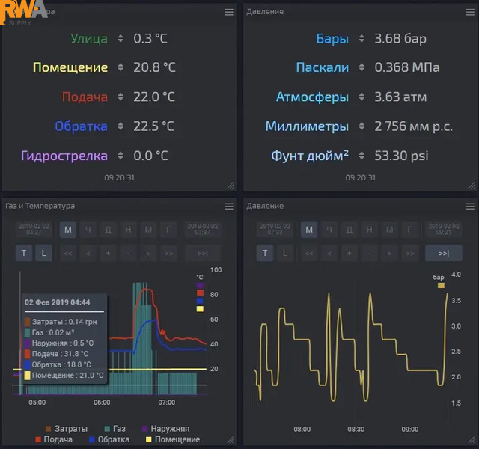Click the blue °C axis color swatch
This screenshot has width=479, height=449.
pyautogui.click(x=200, y=301)
